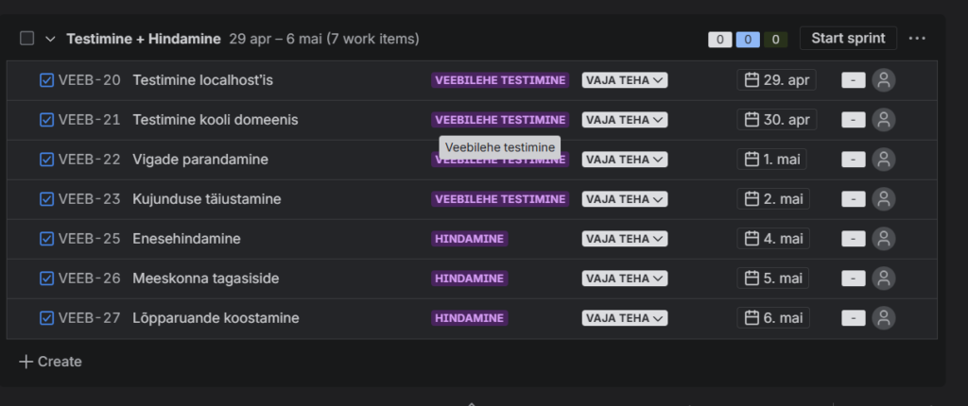The width and height of the screenshot is (968, 406).
Task: Click the assignee avatar for Lõpparuande koostamine
Action: coord(884,318)
